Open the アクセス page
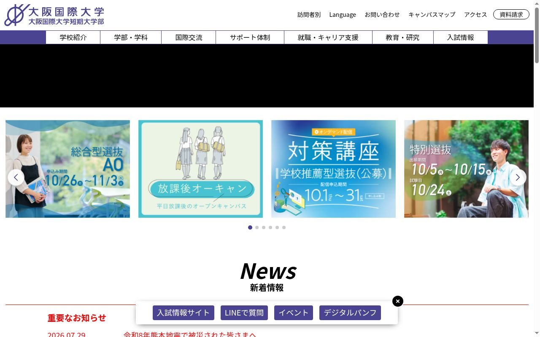Image resolution: width=540 pixels, height=337 pixels. (475, 15)
